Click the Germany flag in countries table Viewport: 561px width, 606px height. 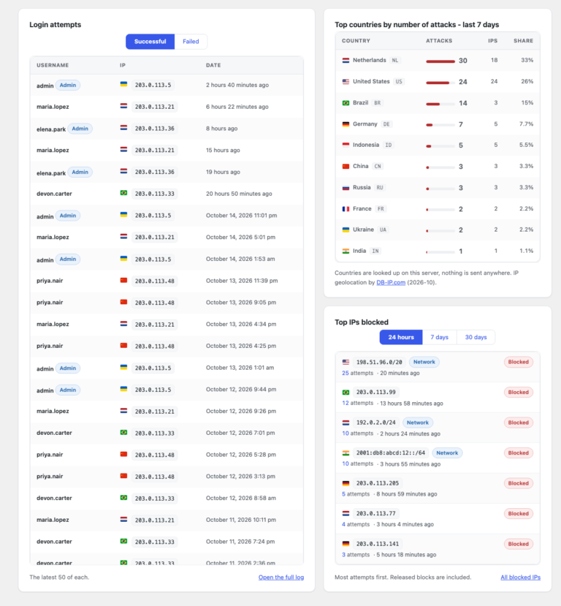346,124
